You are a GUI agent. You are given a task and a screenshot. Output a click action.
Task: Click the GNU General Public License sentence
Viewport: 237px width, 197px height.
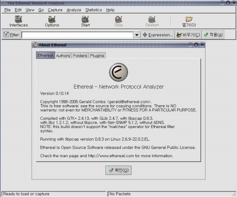point(118,147)
